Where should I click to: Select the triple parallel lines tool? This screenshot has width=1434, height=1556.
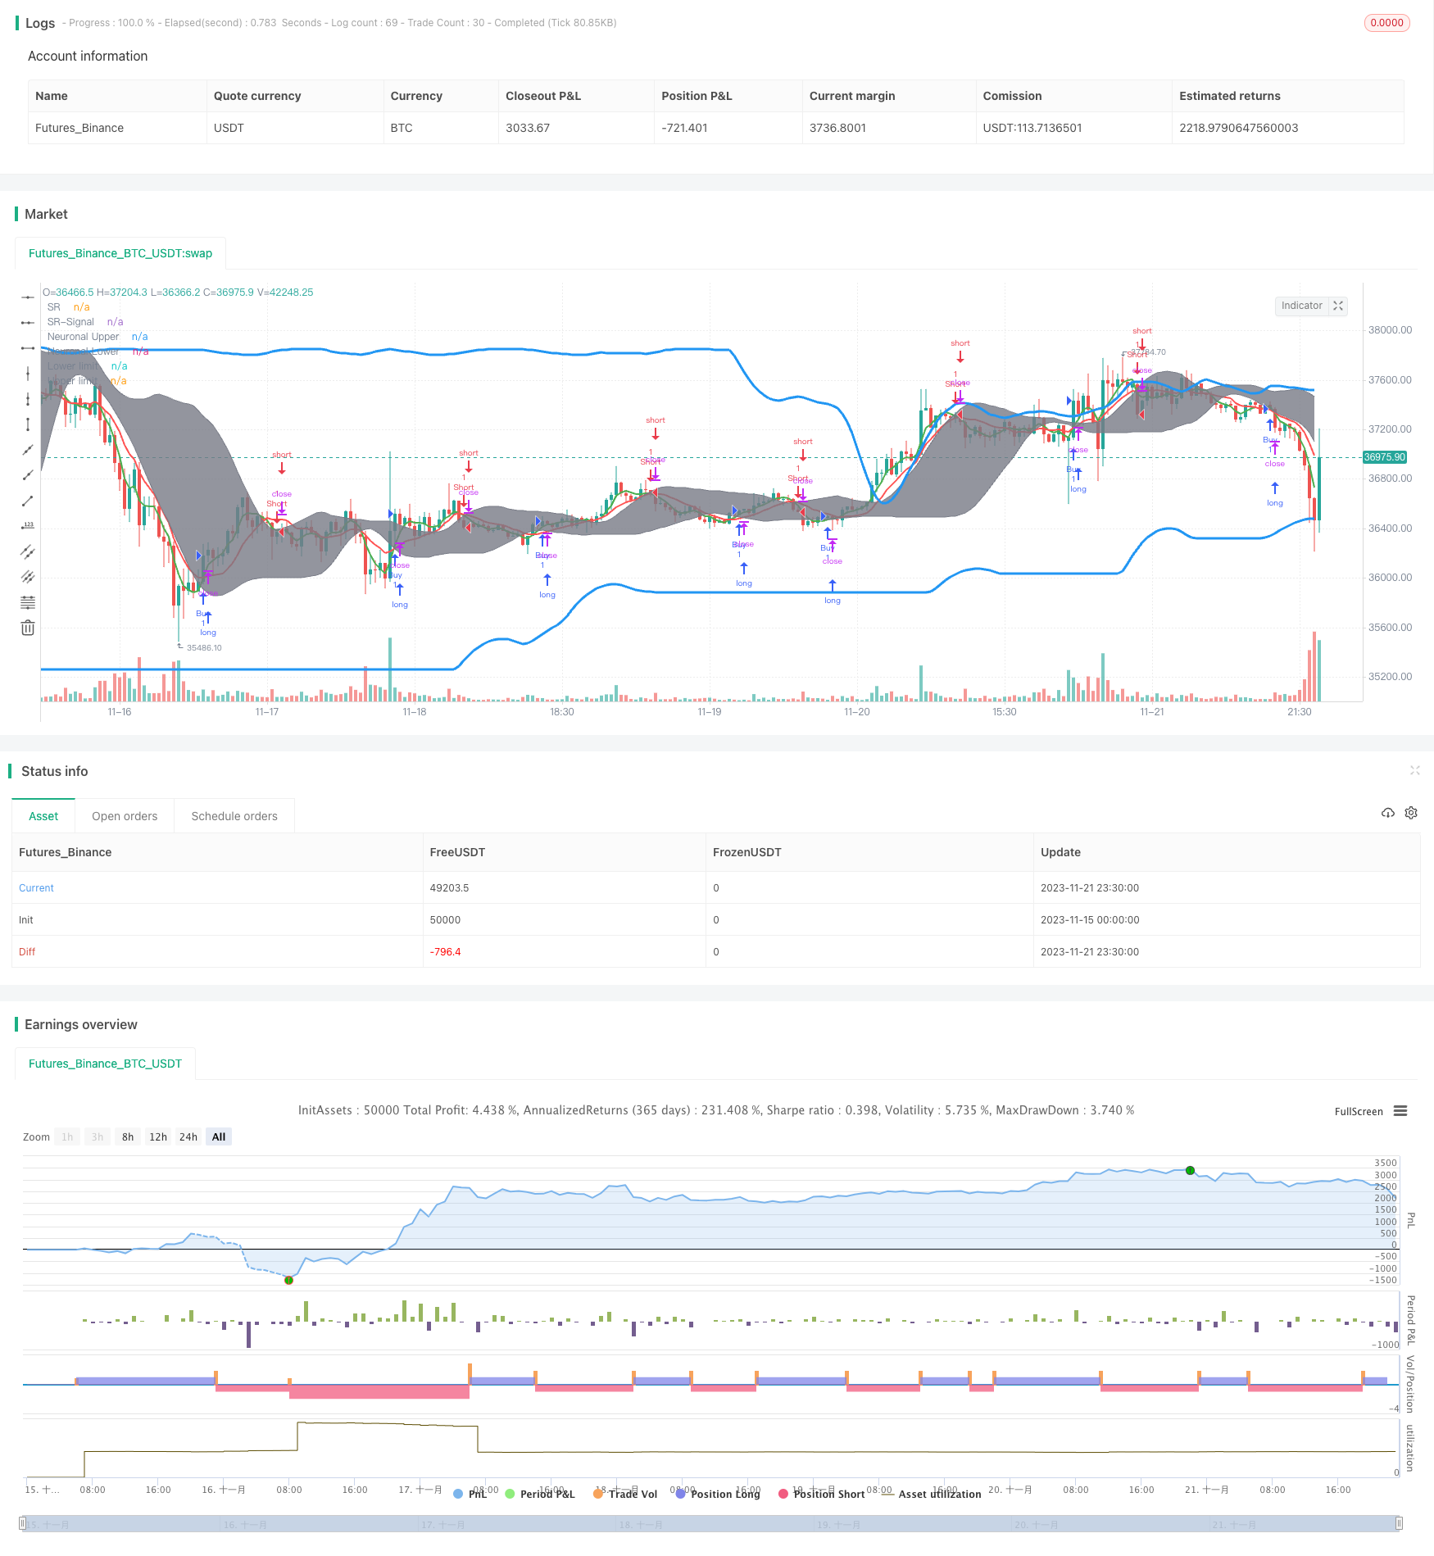[x=28, y=577]
